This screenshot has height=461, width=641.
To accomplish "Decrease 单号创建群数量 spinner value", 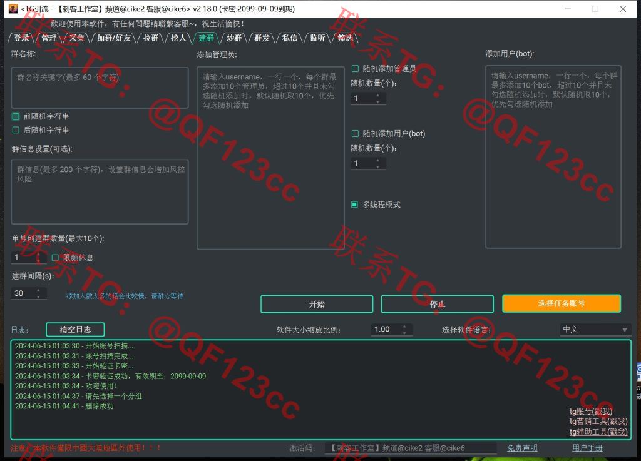I will pyautogui.click(x=38, y=260).
